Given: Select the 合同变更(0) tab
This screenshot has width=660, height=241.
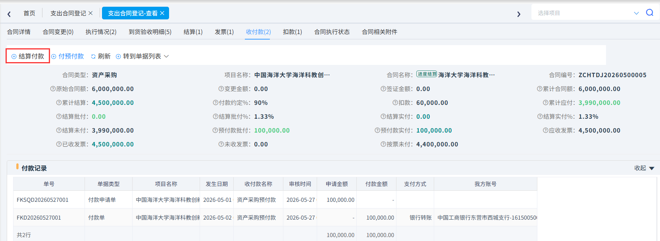Looking at the screenshot, I should (58, 32).
